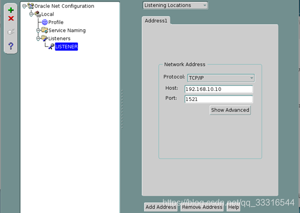Collapse the Local tree node
Viewport: 300px width, 213px height.
coord(31,14)
